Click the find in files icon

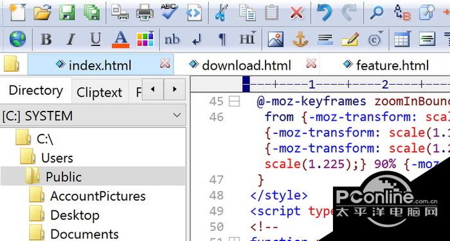427,13
